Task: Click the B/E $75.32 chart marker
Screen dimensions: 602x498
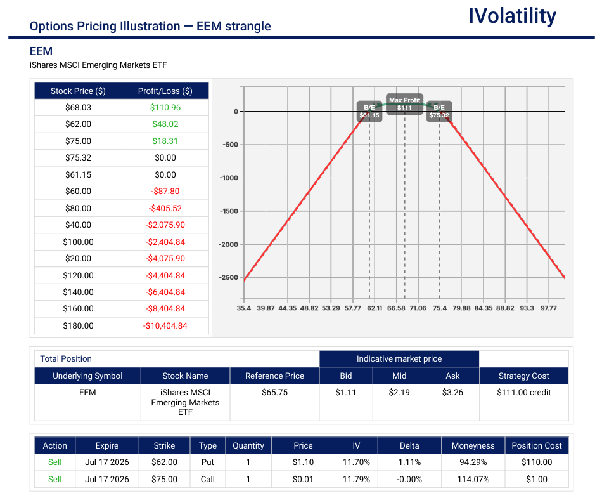Action: click(439, 112)
